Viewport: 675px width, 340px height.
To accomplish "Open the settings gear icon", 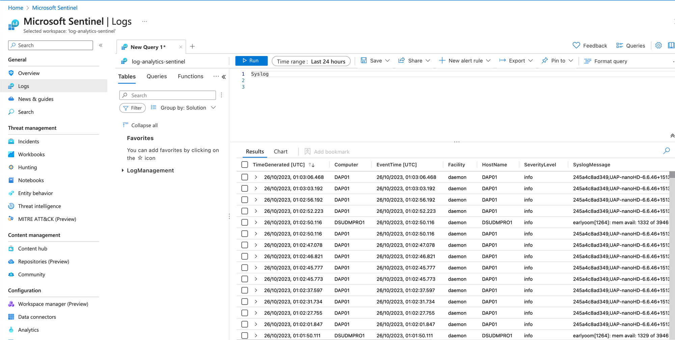I will pyautogui.click(x=658, y=46).
